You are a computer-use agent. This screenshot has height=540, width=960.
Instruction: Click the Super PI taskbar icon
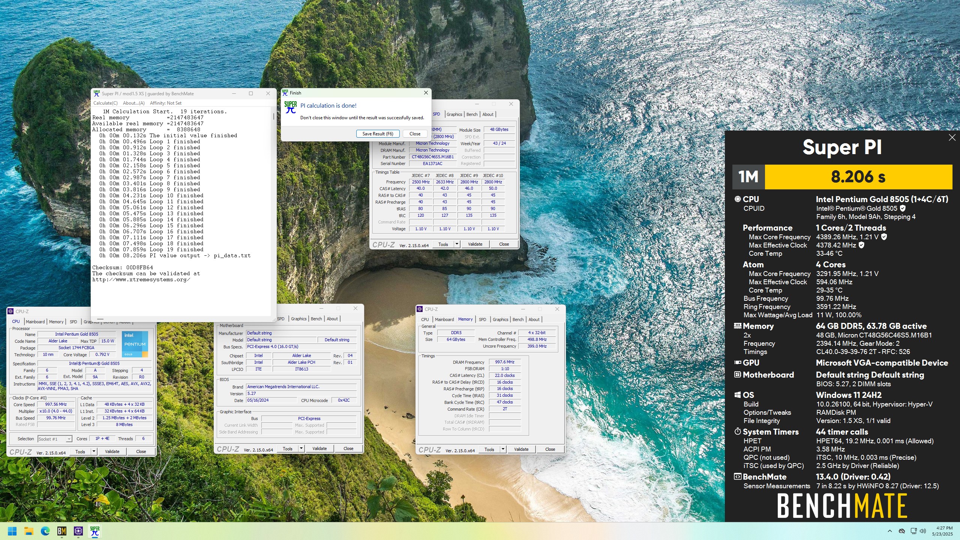coord(95,531)
